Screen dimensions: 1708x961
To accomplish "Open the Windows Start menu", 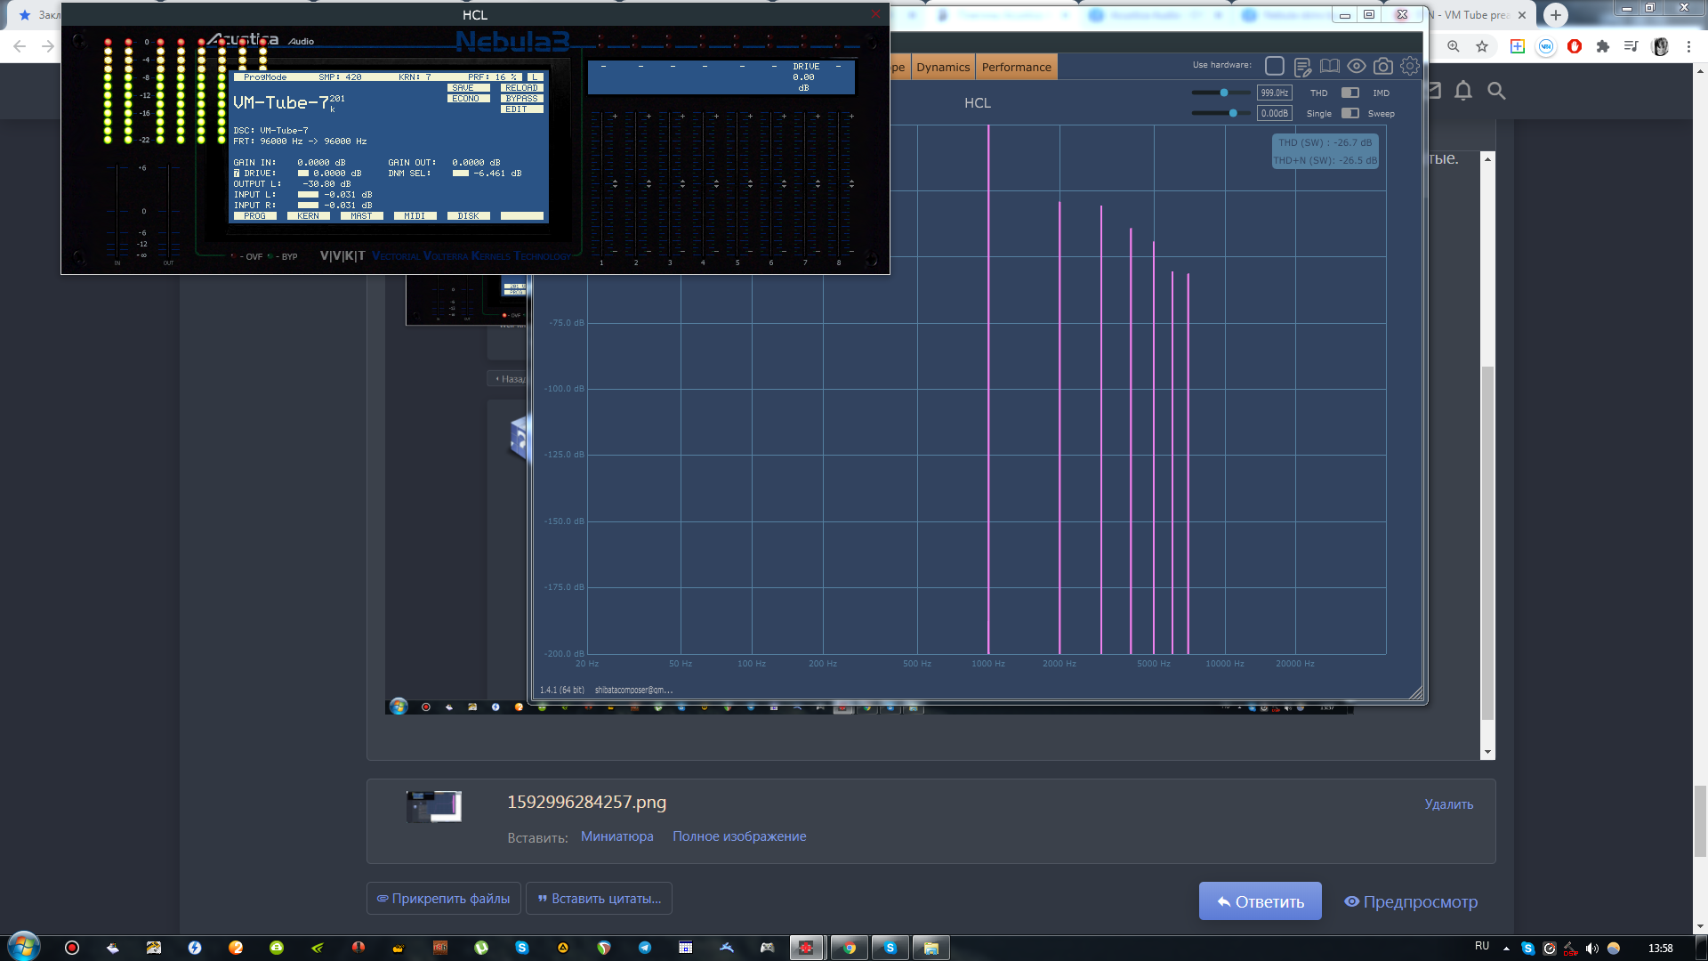I will point(24,947).
